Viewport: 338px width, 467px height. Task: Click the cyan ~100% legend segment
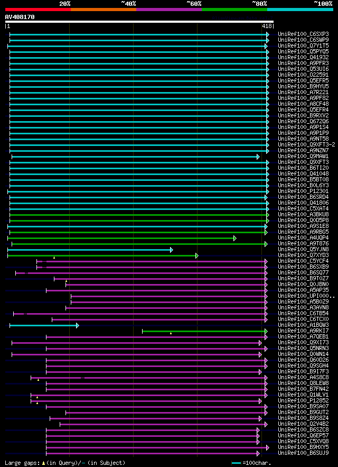(x=300, y=10)
